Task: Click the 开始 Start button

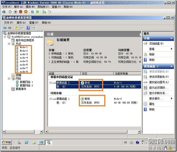Action: click(x=7, y=142)
